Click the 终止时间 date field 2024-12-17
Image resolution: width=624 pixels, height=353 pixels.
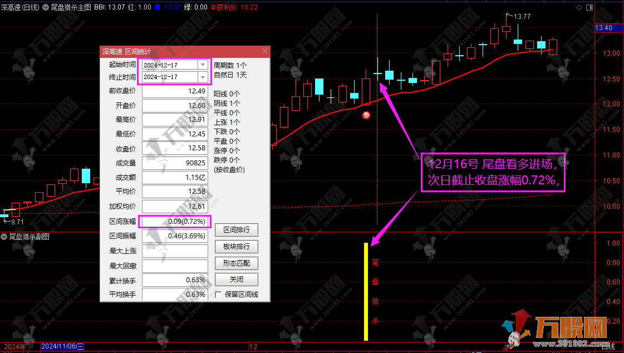[x=170, y=77]
